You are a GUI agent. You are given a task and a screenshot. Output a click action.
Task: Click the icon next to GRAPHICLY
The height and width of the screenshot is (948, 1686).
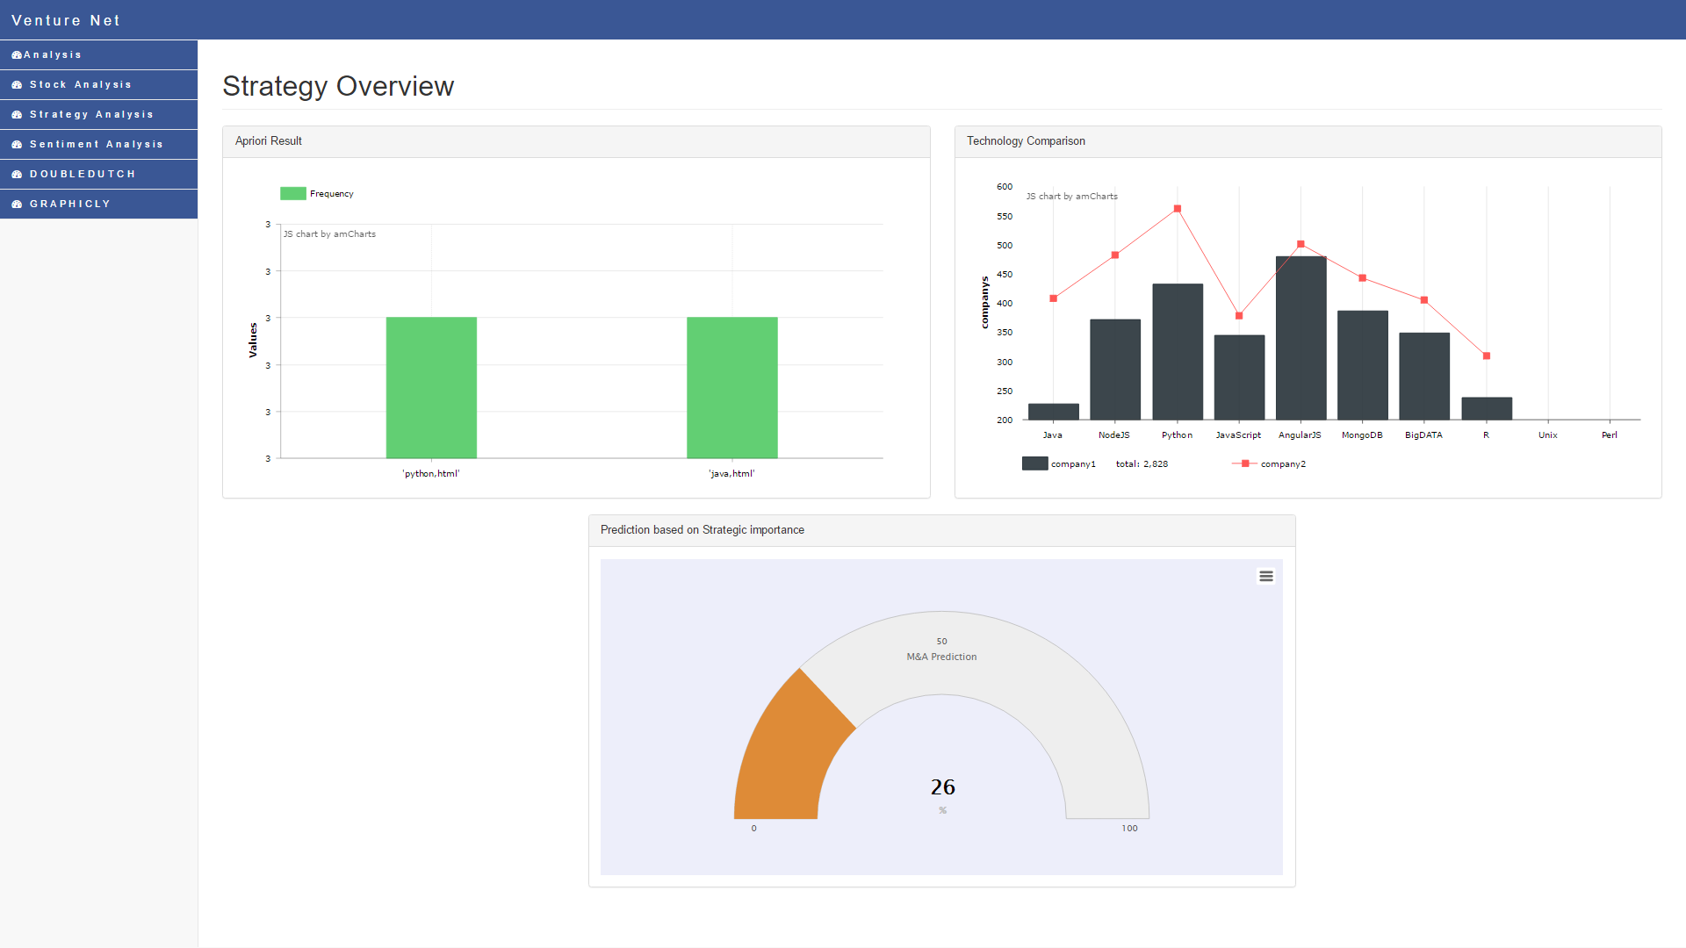click(17, 205)
